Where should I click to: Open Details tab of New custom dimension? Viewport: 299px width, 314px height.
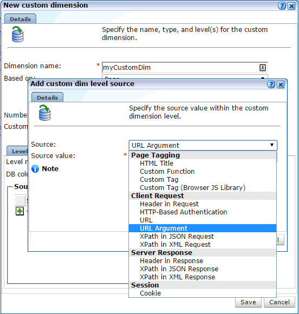(20, 19)
